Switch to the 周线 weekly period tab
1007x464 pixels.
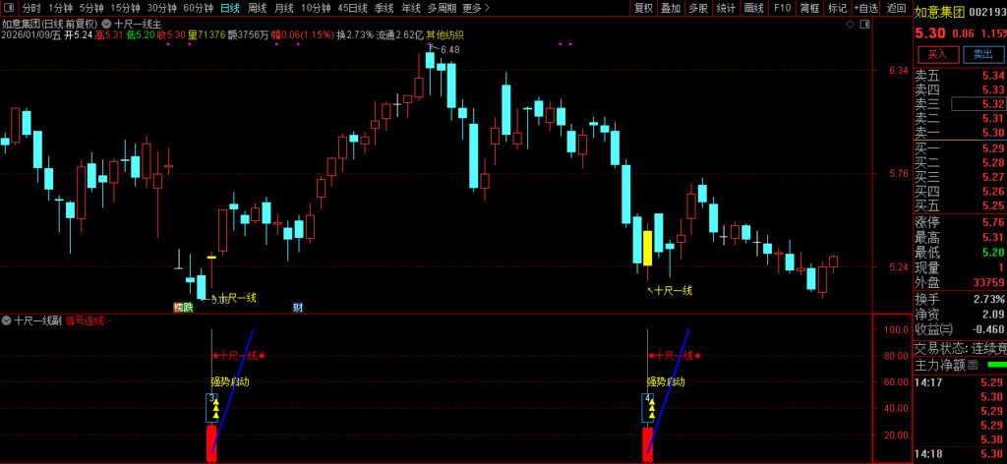coord(257,8)
